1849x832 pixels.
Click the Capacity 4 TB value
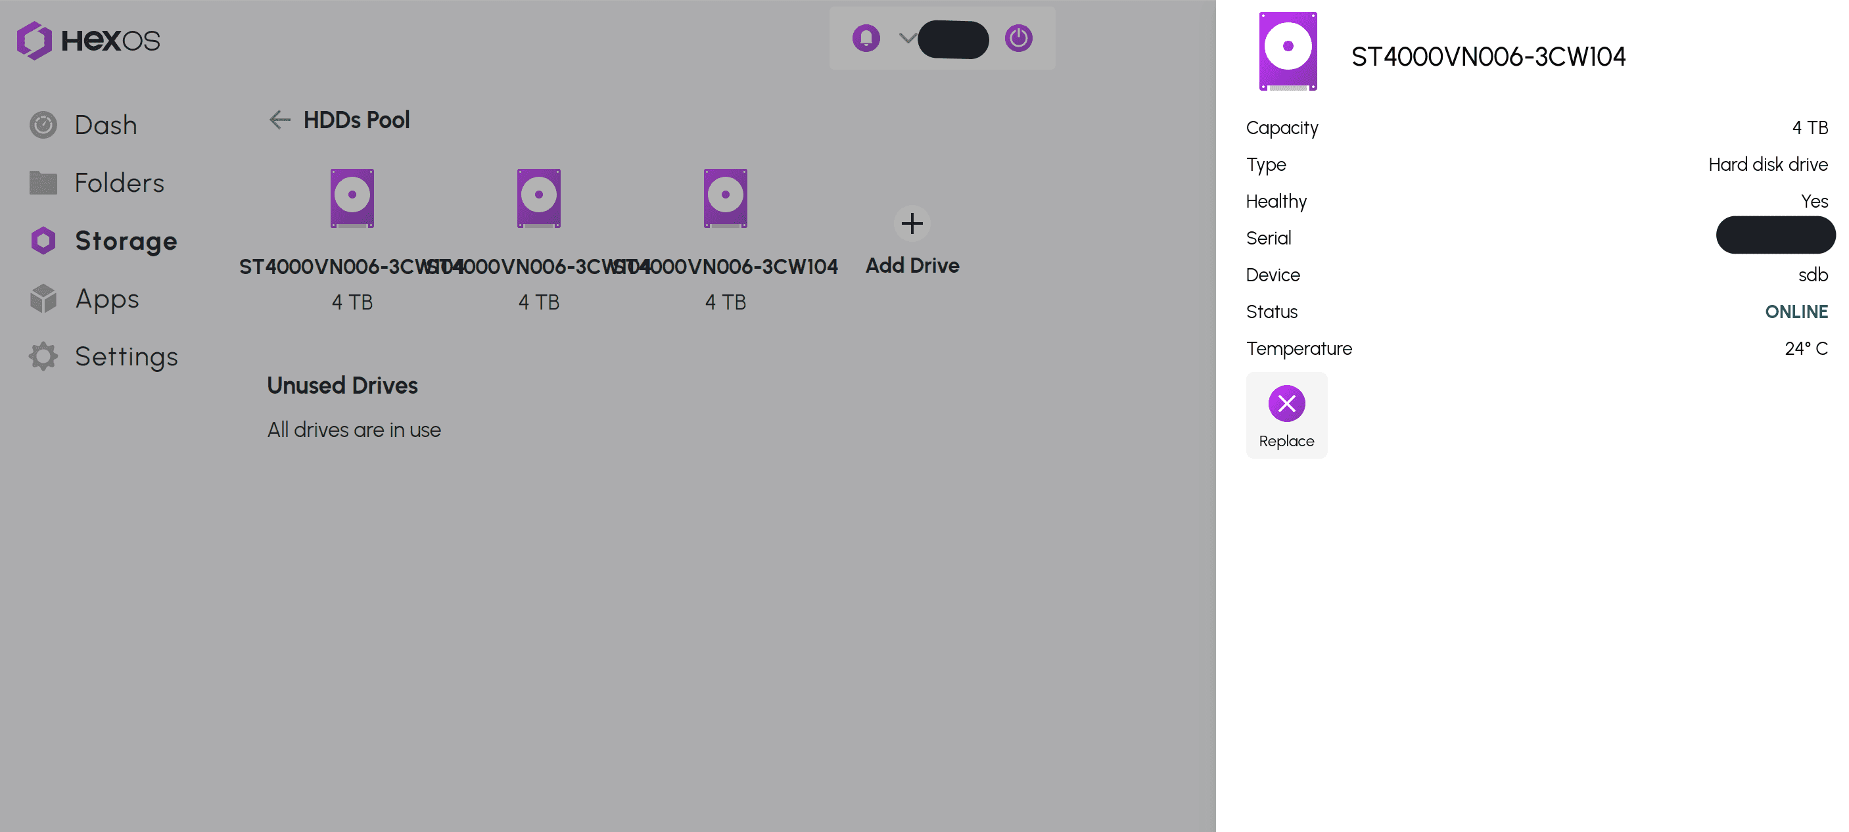1810,127
